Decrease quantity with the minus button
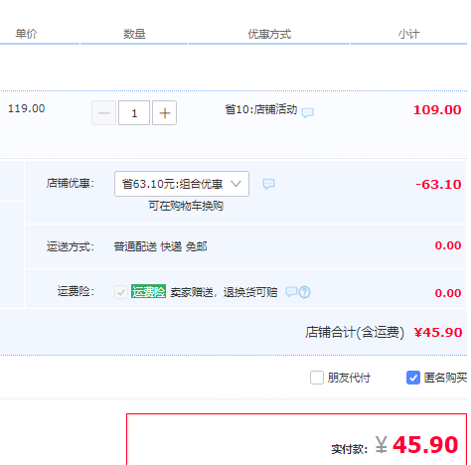Viewport: 471px width, 465px height. 104,113
